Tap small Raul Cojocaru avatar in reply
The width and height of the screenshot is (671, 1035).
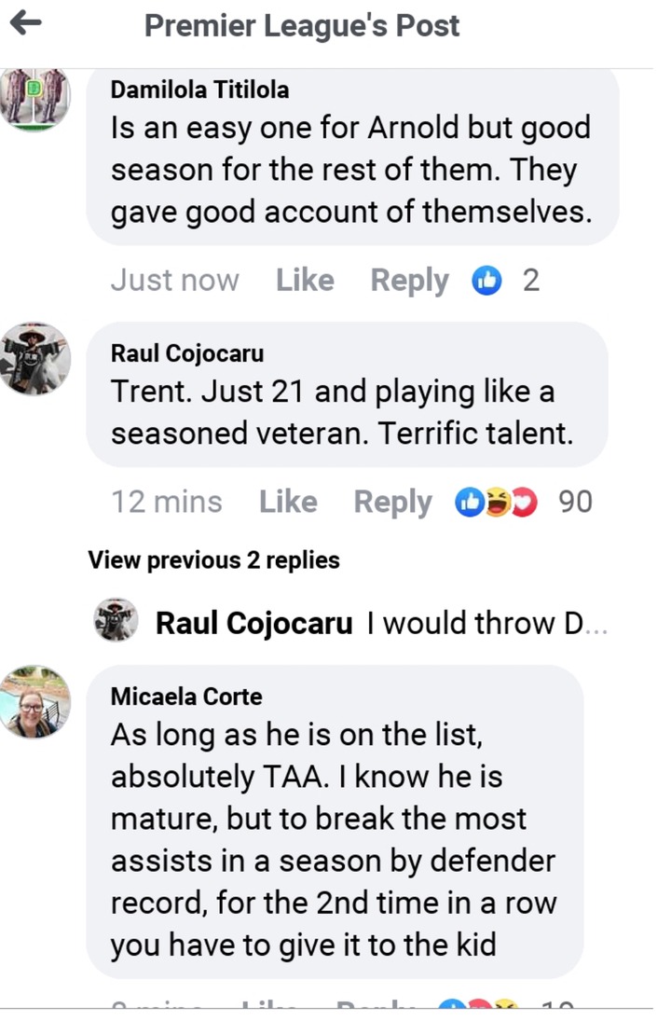116,622
